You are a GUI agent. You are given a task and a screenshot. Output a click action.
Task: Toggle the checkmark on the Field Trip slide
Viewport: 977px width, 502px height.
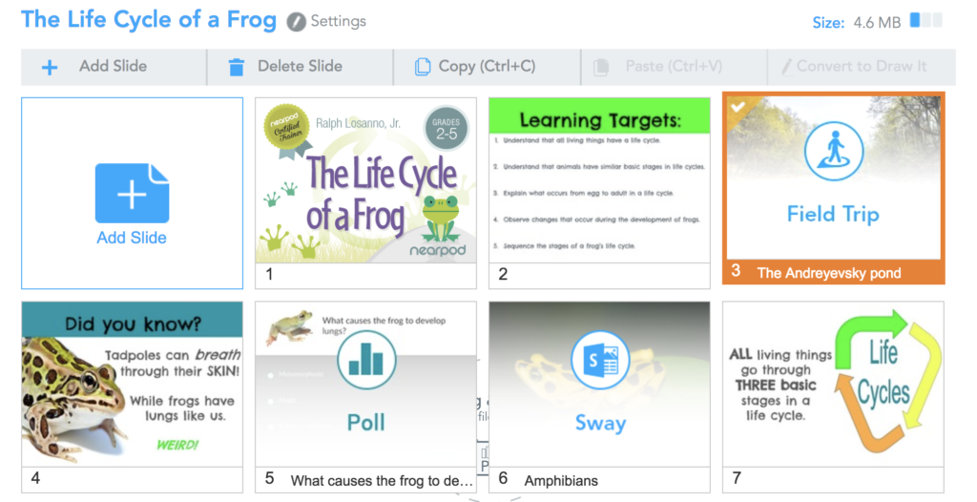coord(738,107)
